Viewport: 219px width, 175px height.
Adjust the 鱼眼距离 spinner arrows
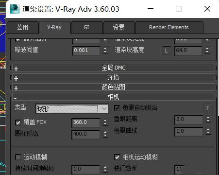[208, 120]
